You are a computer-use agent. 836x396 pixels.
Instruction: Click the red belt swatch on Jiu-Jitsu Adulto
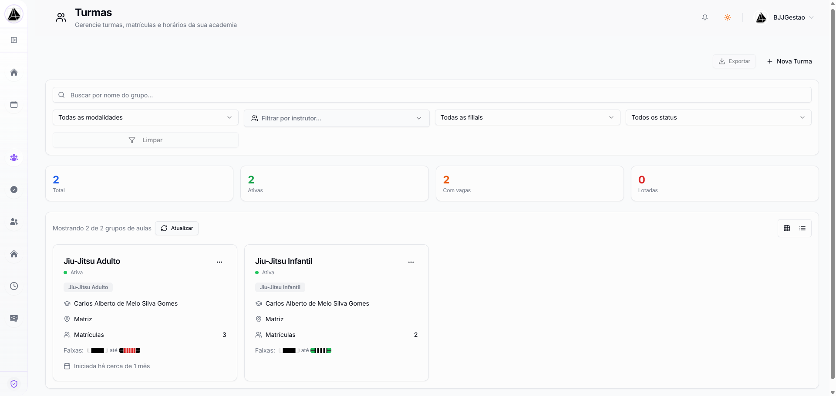click(x=130, y=350)
